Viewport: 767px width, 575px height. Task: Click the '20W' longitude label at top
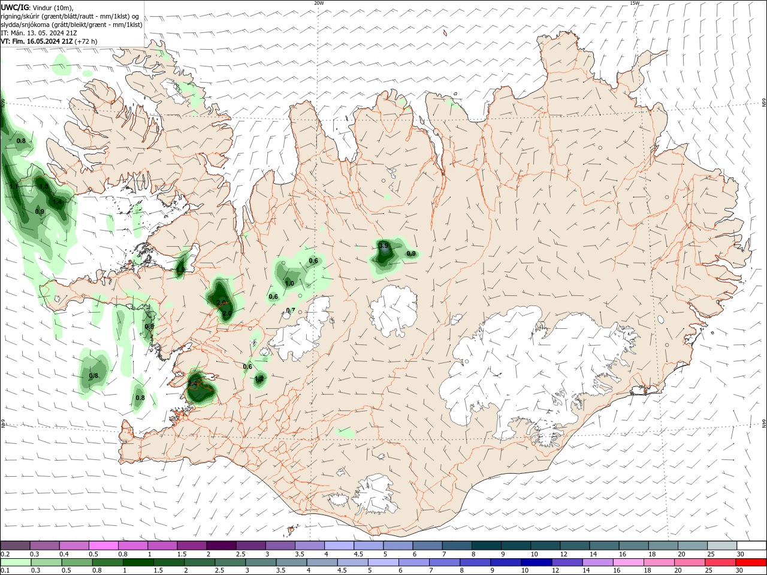click(x=319, y=3)
